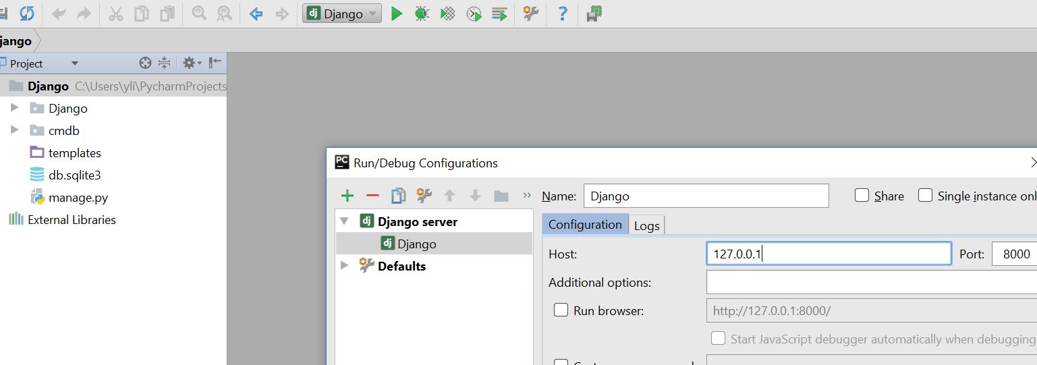Screen dimensions: 1037x365
Task: Run with Coverage icon
Action: pos(447,13)
